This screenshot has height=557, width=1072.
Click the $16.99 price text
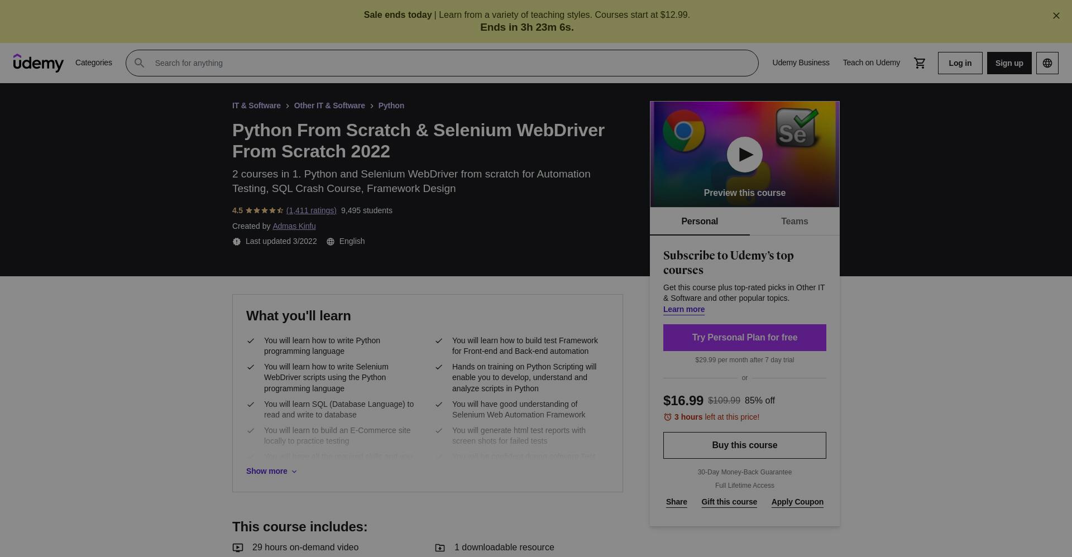[x=683, y=401]
